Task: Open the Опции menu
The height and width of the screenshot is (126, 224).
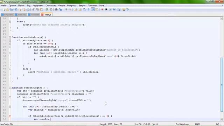Action: pyautogui.click(x=62, y=6)
